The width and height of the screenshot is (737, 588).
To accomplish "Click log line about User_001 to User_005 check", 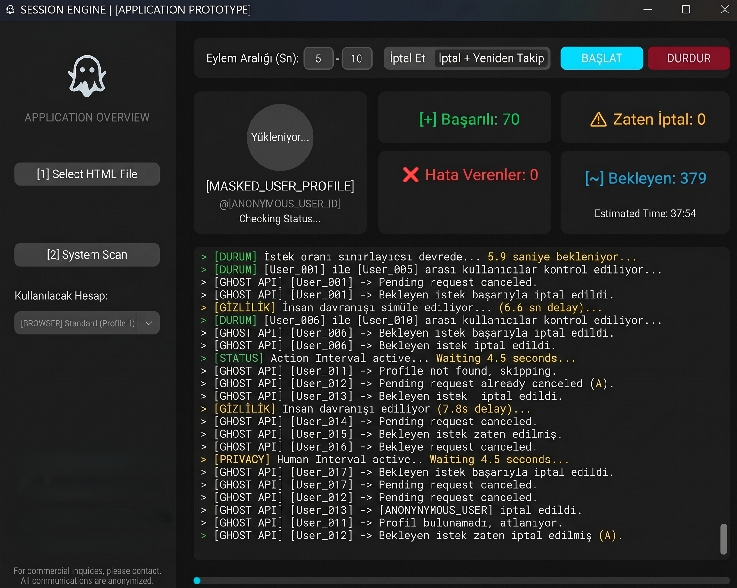I will [432, 269].
